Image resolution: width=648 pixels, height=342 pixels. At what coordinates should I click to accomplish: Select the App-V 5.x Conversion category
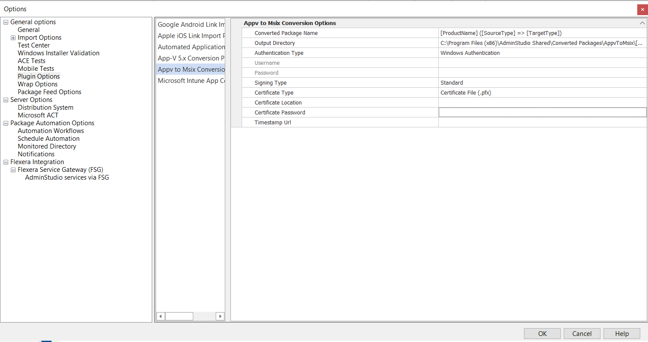pos(191,58)
